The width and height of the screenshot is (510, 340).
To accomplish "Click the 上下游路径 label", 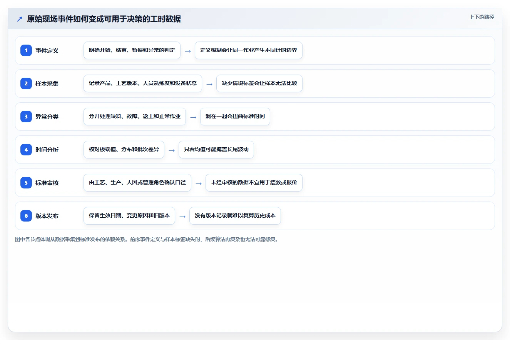I will click(x=482, y=17).
